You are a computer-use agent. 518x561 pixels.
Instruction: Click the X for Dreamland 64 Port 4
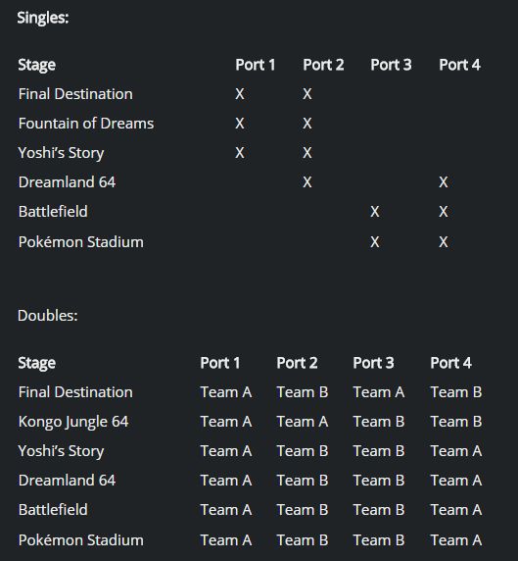tap(444, 182)
